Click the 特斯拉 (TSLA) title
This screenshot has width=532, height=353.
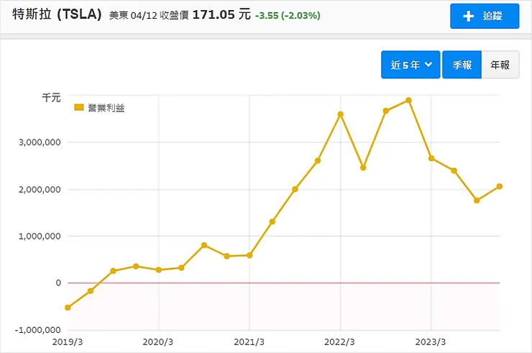click(57, 14)
